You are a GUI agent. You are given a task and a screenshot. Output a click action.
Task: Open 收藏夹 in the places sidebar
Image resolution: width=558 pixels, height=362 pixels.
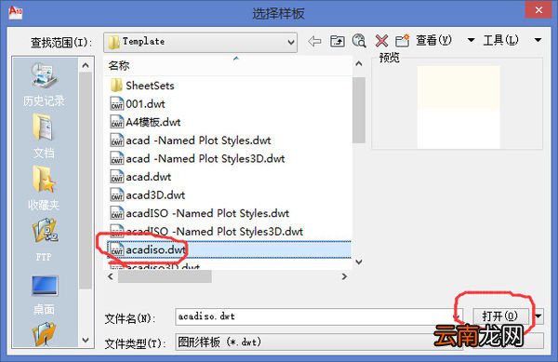(x=44, y=188)
